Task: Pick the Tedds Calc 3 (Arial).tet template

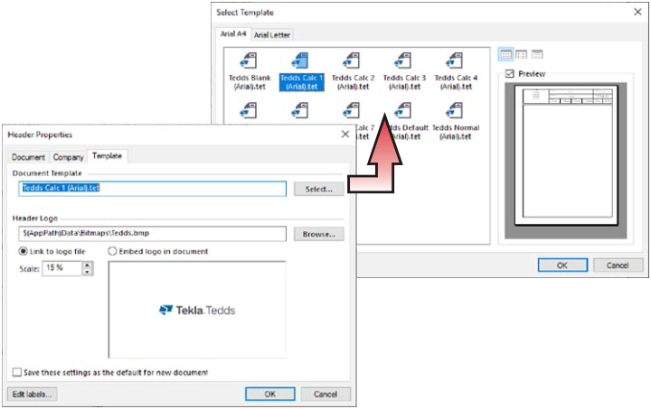Action: tap(404, 71)
